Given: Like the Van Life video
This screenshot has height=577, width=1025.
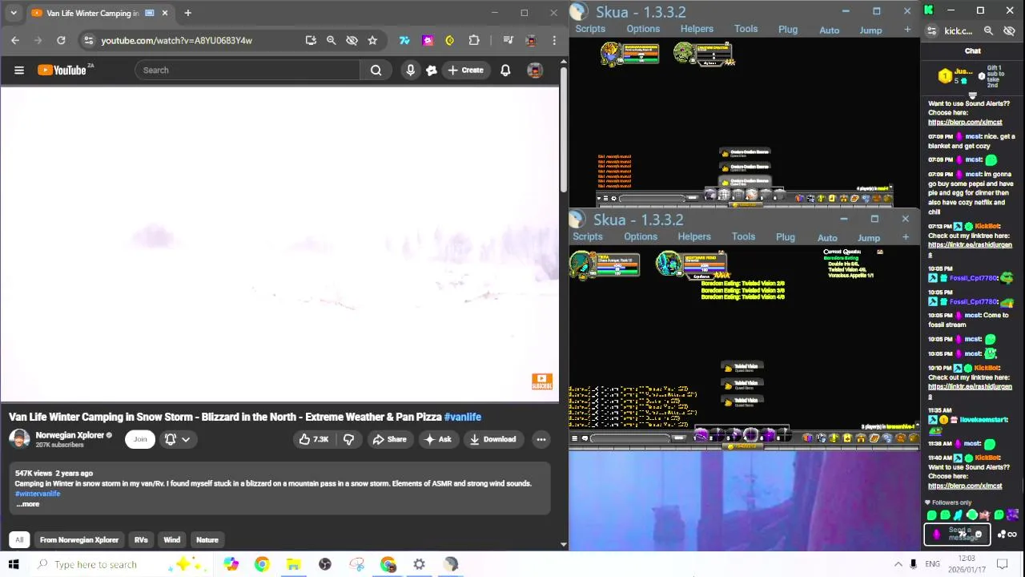Looking at the screenshot, I should click(313, 439).
